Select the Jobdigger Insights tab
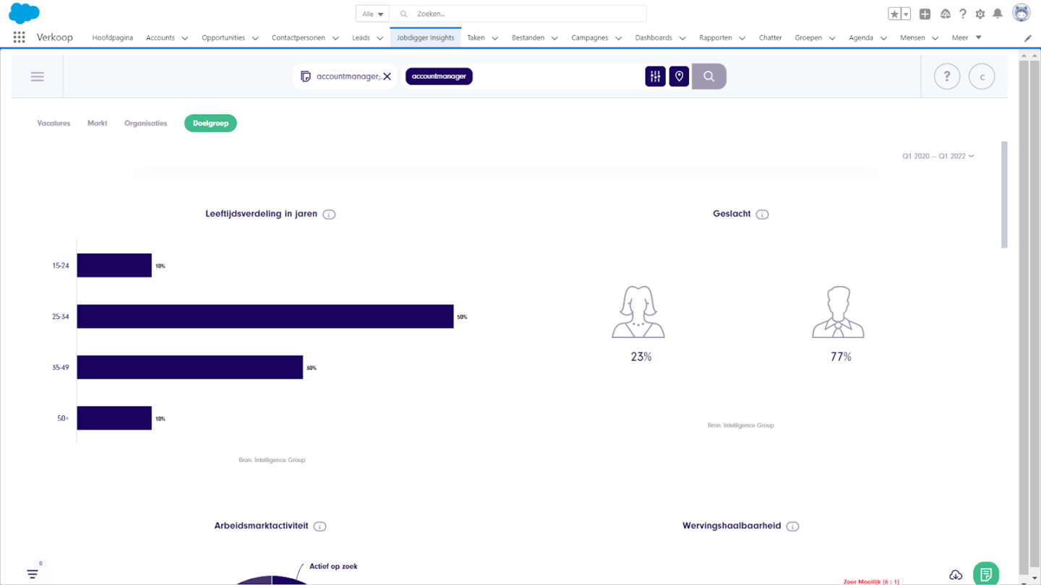 [x=426, y=38]
